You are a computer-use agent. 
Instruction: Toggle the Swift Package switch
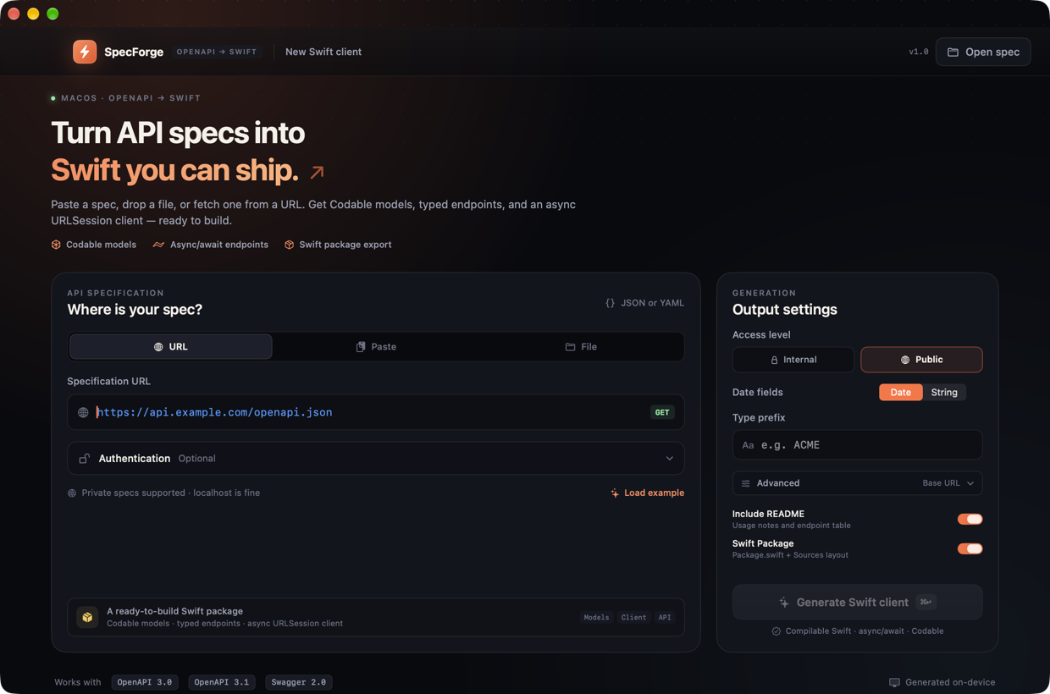970,548
